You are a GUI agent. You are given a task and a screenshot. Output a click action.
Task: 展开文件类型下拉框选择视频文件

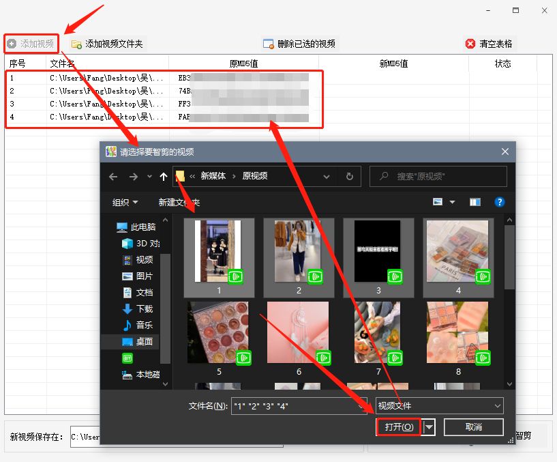click(496, 405)
